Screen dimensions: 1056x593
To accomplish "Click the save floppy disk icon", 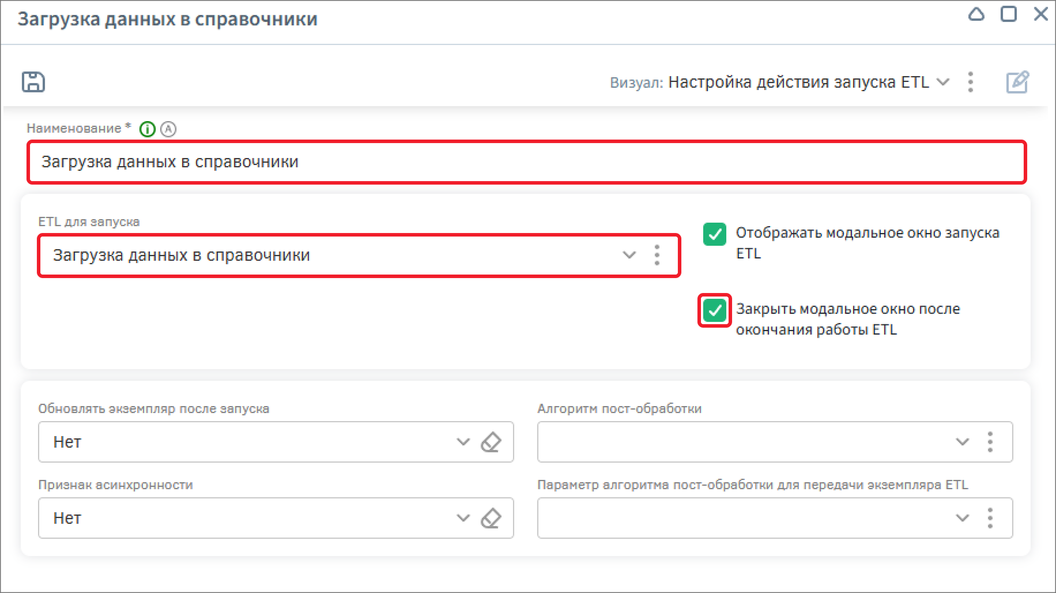I will [33, 82].
